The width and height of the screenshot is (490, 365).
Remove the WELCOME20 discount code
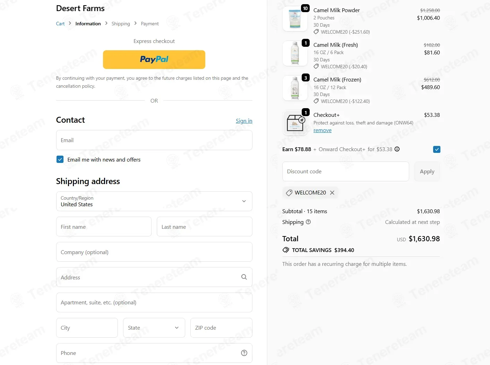(x=332, y=192)
